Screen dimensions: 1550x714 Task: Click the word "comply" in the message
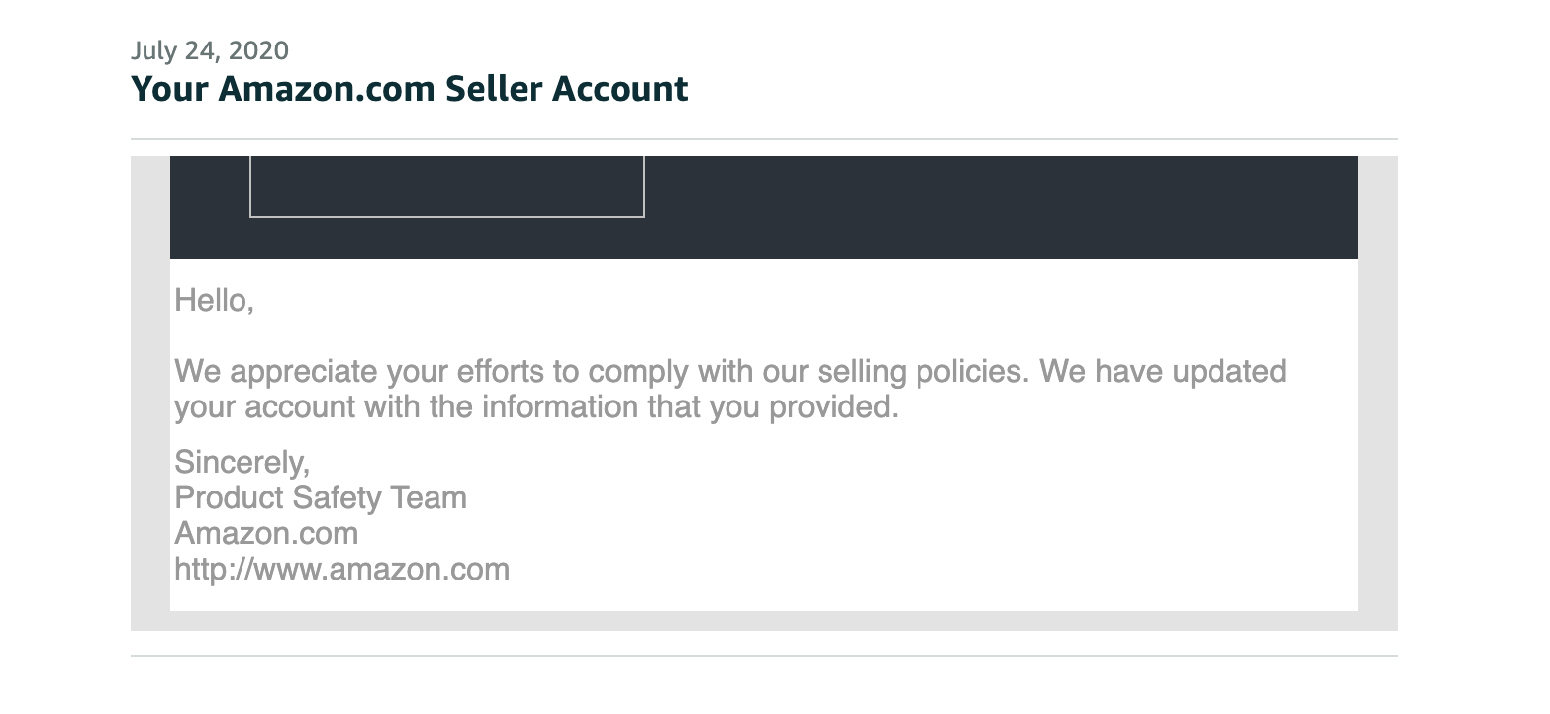[x=638, y=372]
